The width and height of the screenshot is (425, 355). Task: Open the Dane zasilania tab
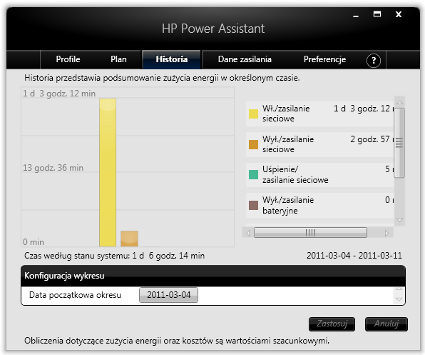(245, 59)
